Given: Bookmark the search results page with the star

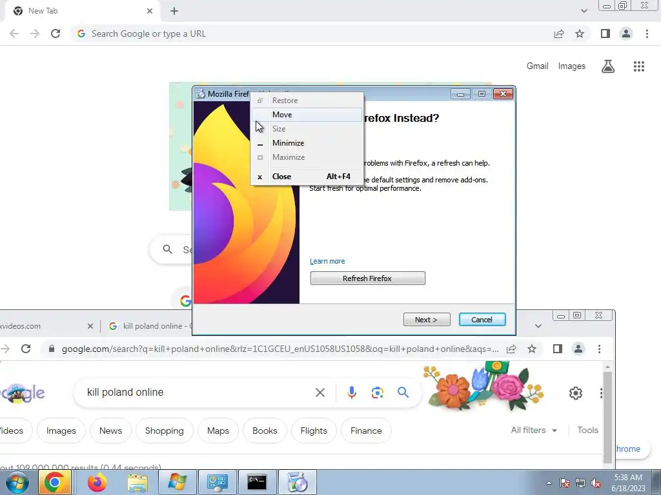Looking at the screenshot, I should [532, 349].
